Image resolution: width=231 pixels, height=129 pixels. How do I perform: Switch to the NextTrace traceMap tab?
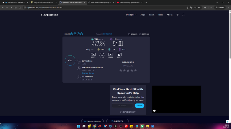101,3
